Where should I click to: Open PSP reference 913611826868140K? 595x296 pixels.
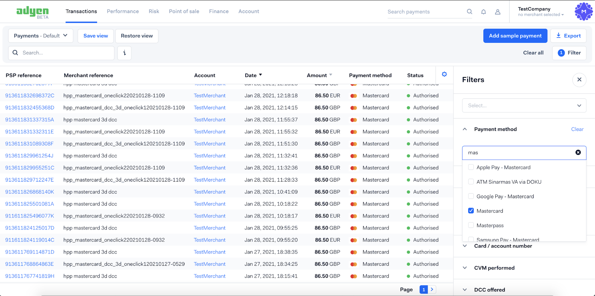(x=30, y=192)
